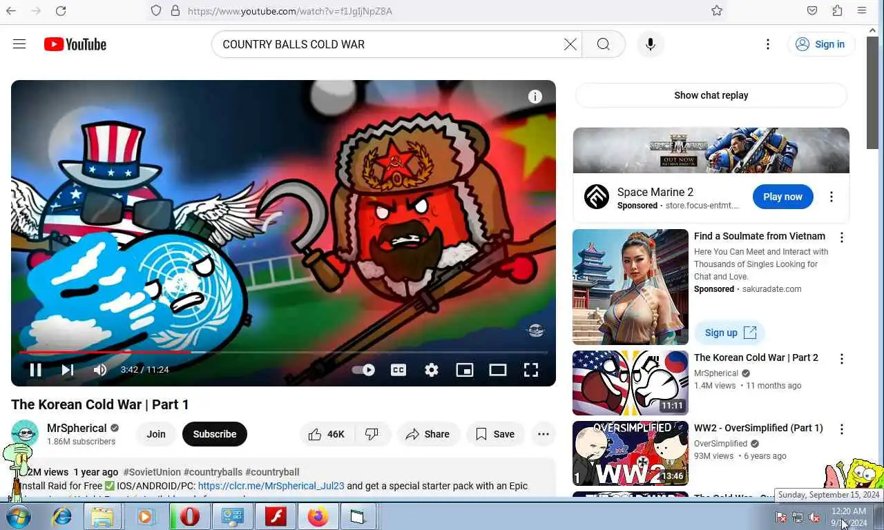Switch to theater mode
Screen dimensions: 884x530
point(498,370)
